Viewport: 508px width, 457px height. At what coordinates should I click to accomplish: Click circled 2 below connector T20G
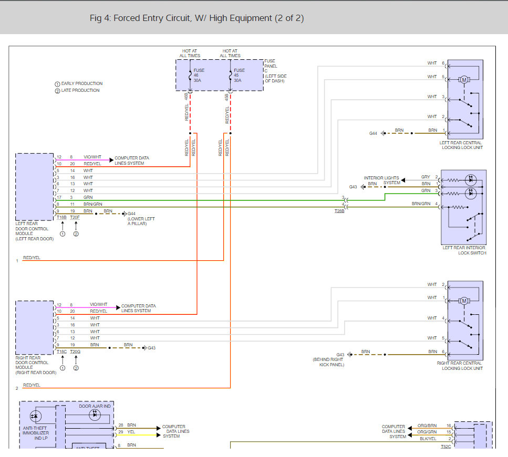pyautogui.click(x=76, y=368)
